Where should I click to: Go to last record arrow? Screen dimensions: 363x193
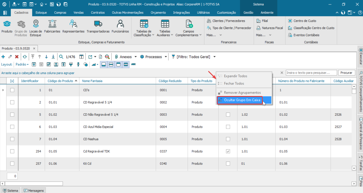click(53, 57)
